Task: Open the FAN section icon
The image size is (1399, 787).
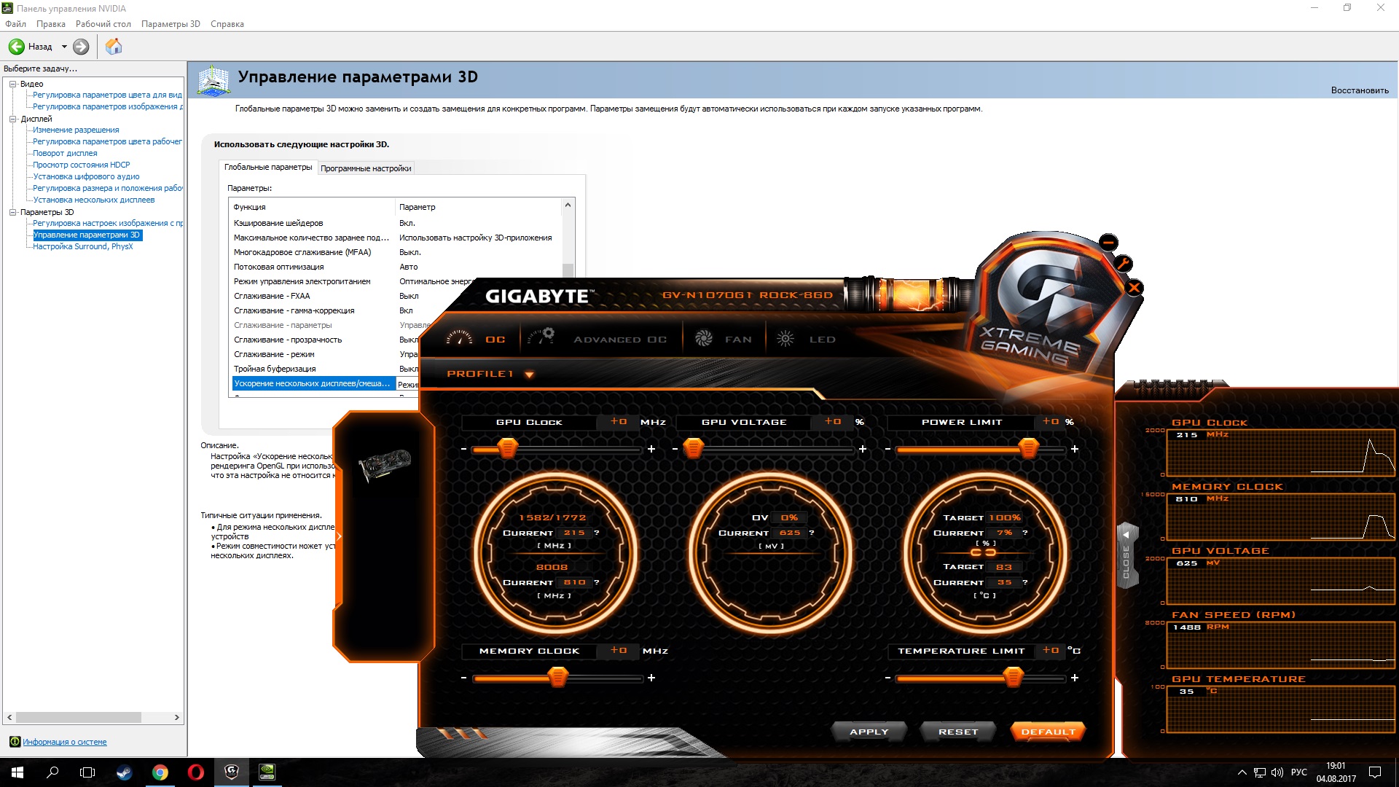Action: 704,339
